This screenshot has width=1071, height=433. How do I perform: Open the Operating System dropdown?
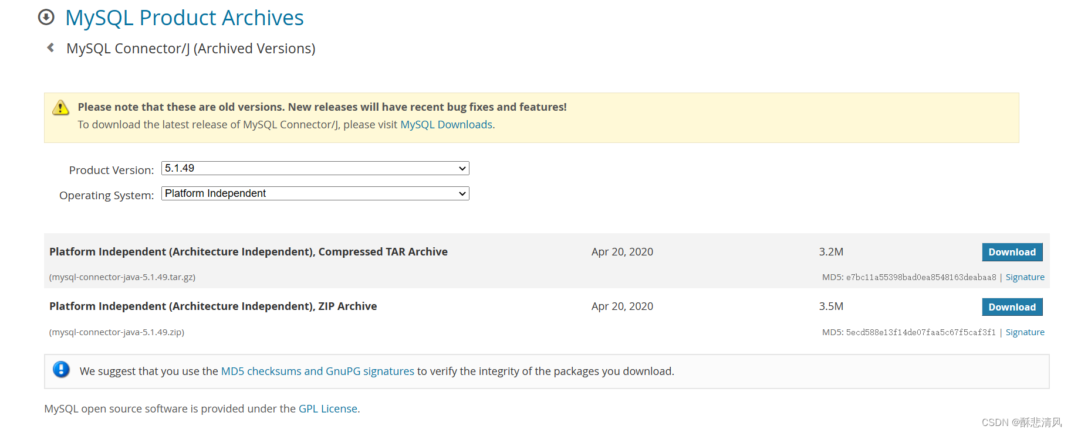click(315, 194)
